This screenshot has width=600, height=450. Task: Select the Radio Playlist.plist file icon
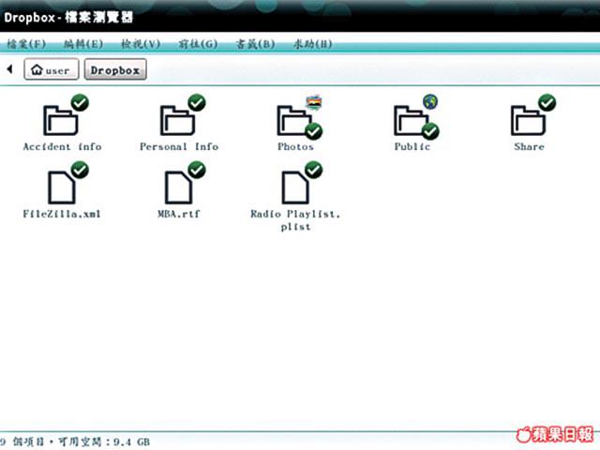(295, 187)
